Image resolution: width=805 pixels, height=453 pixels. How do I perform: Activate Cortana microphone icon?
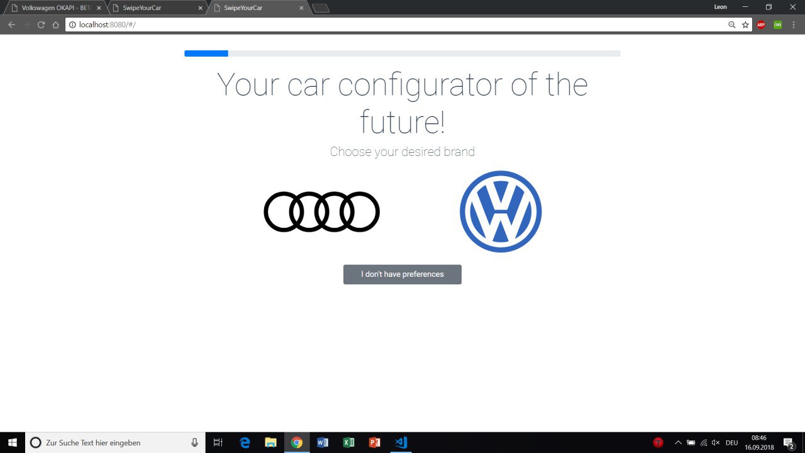pos(194,442)
